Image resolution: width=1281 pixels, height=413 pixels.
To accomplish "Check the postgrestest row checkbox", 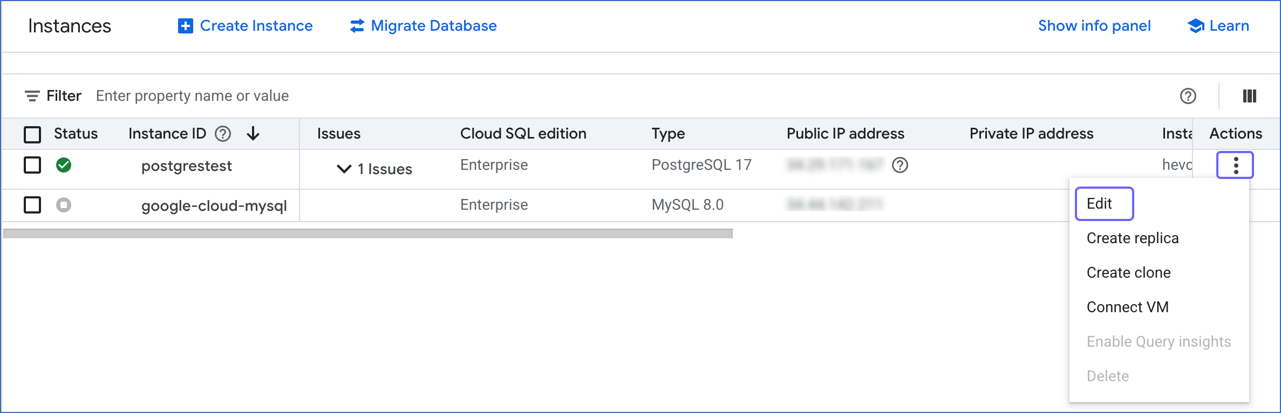I will (x=32, y=165).
